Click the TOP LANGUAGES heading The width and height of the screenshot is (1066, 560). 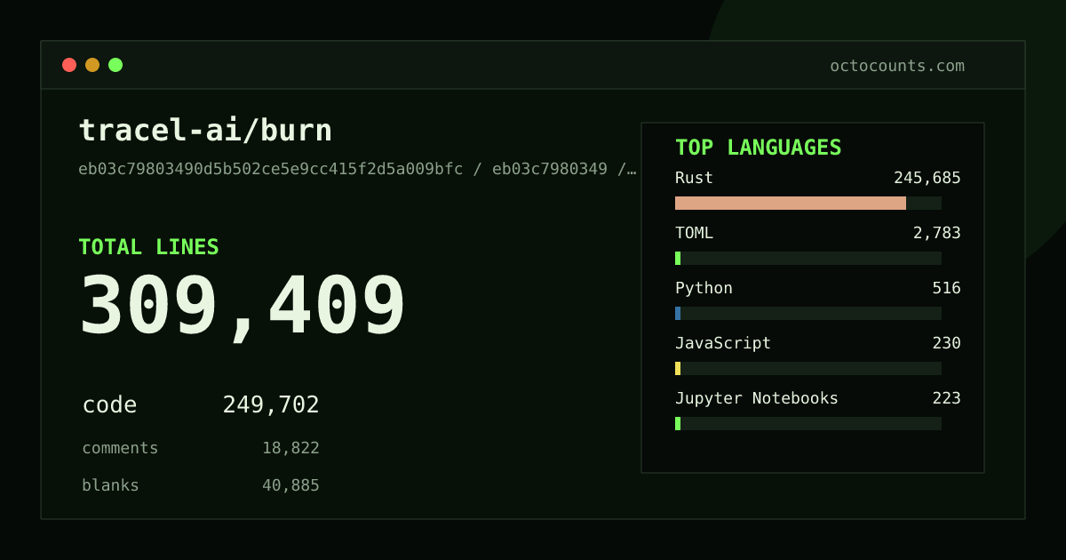[759, 148]
